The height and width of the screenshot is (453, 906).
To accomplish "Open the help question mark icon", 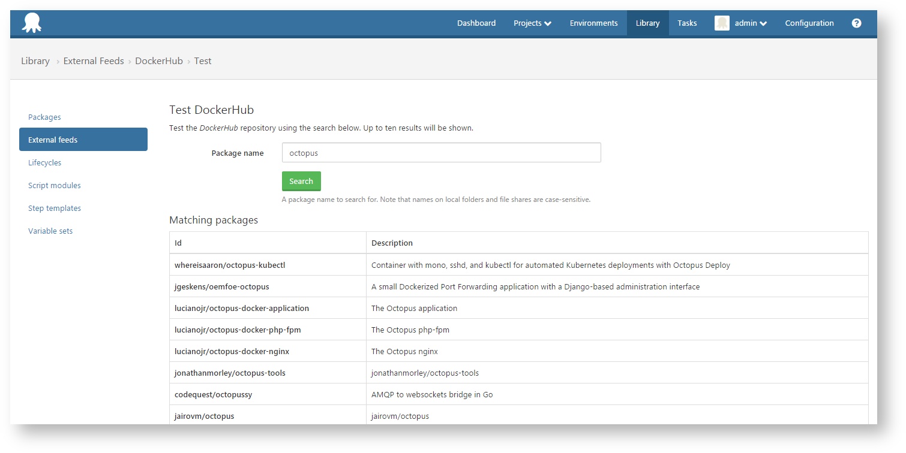I will [x=856, y=23].
